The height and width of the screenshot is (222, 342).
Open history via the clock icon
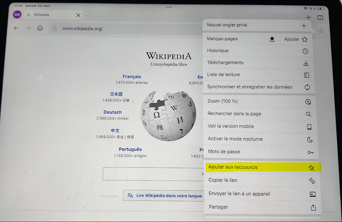(305, 51)
